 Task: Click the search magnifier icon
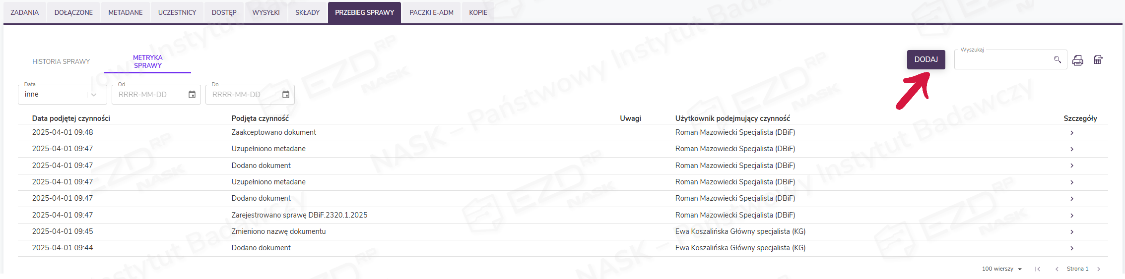1057,59
